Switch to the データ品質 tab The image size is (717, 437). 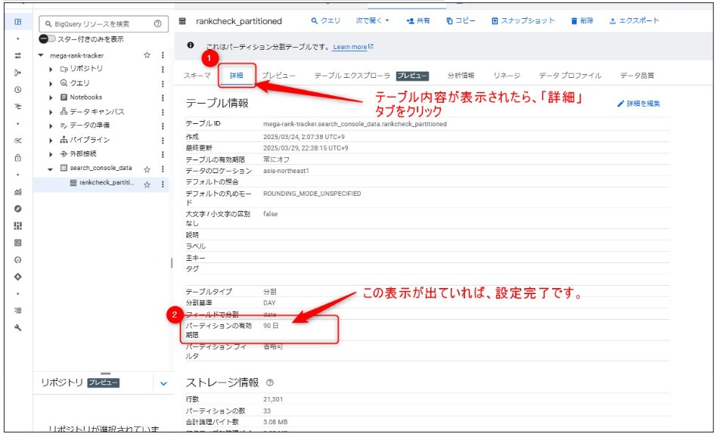[x=637, y=76]
